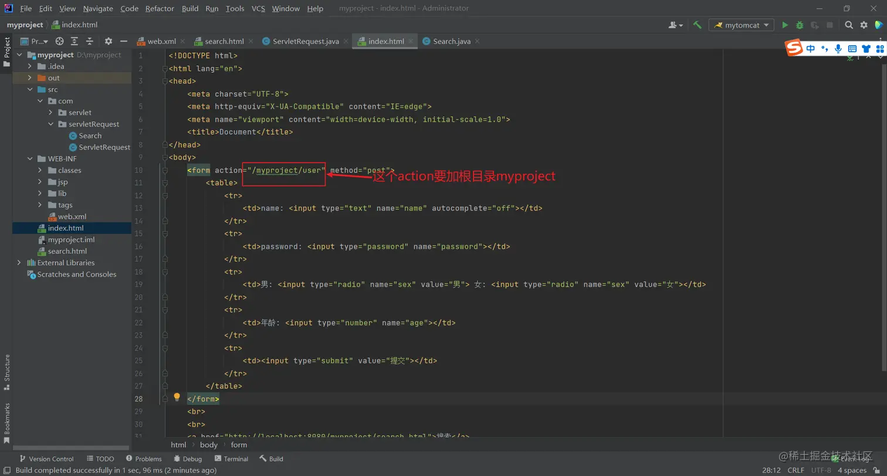Open Search Everywhere magnifier icon
The image size is (887, 476).
(x=849, y=25)
